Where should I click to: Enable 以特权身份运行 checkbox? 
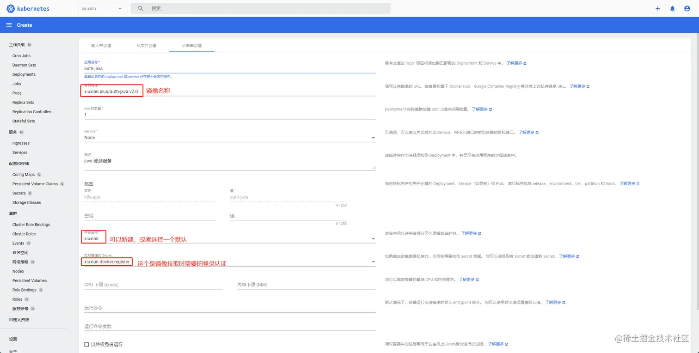86,344
